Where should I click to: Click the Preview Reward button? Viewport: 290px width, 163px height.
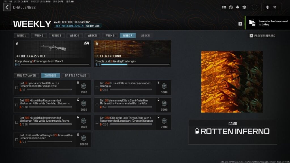262,36
